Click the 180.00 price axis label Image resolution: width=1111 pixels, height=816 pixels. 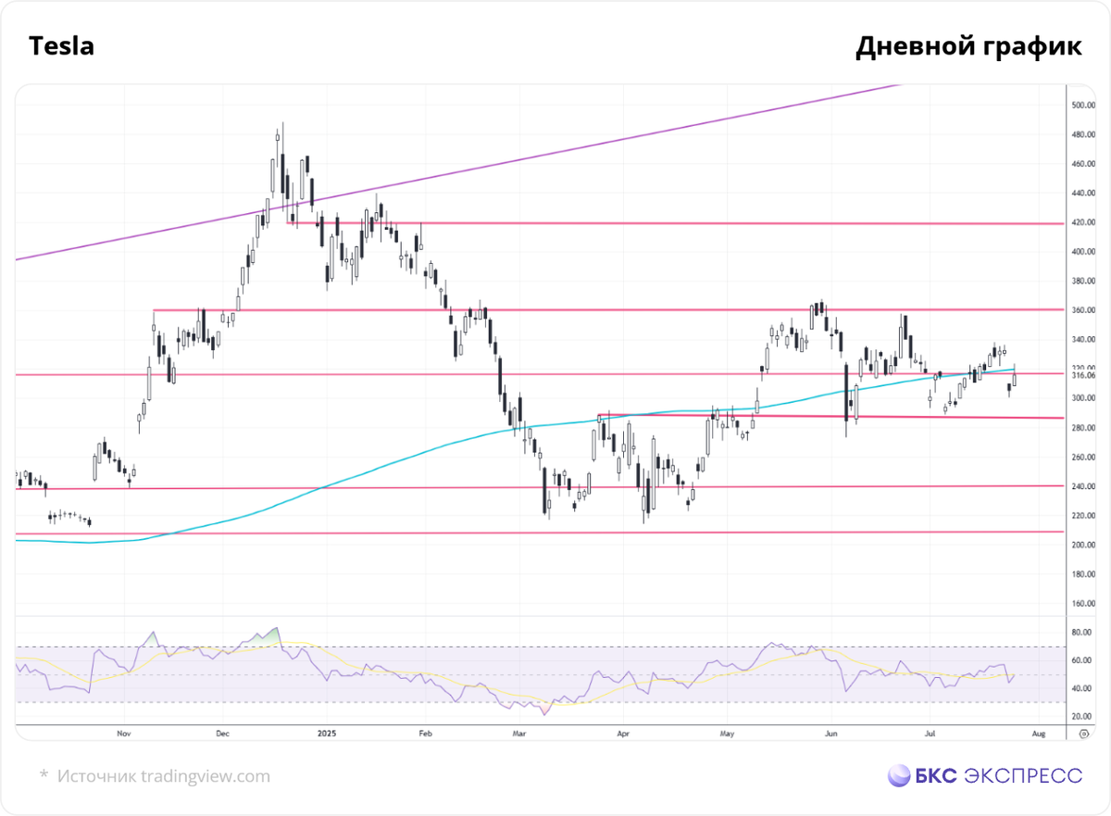coord(1083,574)
